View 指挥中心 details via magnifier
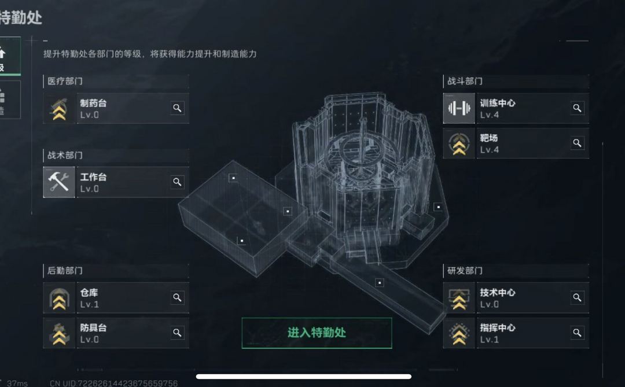 tap(577, 333)
